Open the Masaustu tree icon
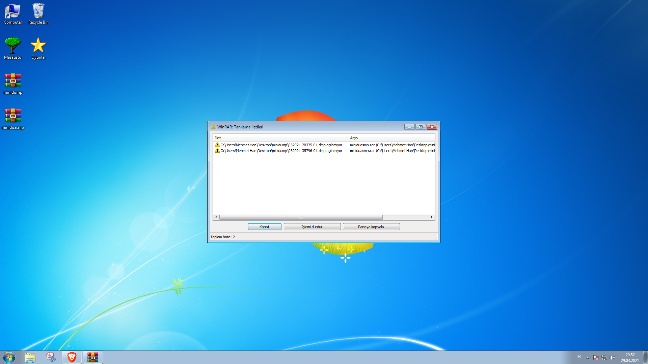 tap(12, 46)
